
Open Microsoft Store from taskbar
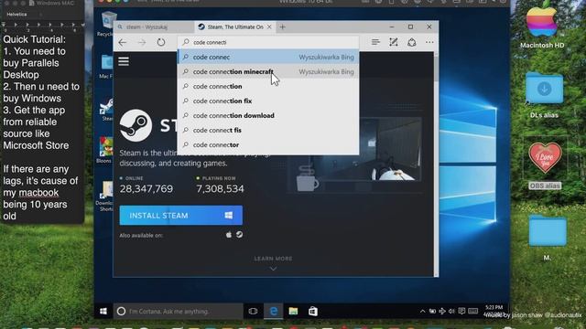pos(313,311)
